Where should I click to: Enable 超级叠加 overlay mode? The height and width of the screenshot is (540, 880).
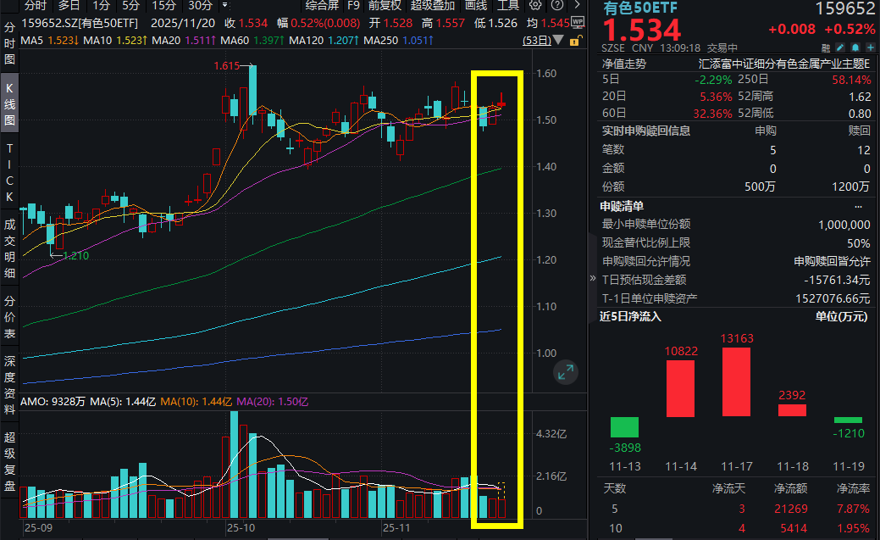[x=433, y=6]
